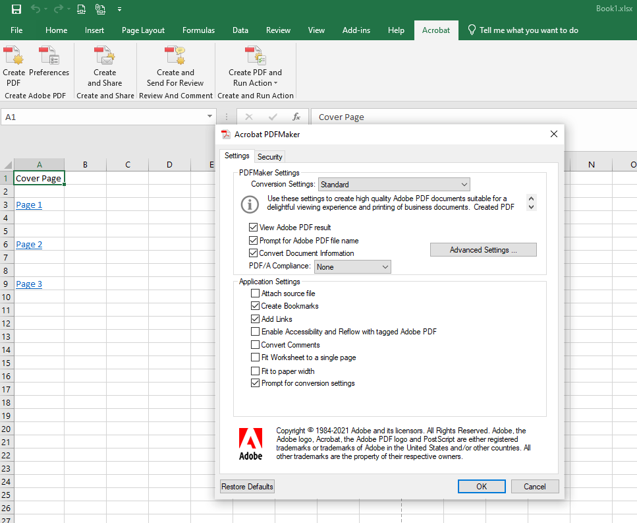Follow the Page 2 hyperlink in cell
This screenshot has height=523, width=637.
[x=29, y=245]
